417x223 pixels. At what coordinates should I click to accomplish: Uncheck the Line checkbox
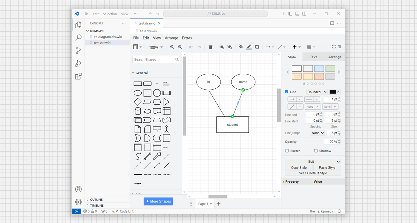pyautogui.click(x=287, y=92)
